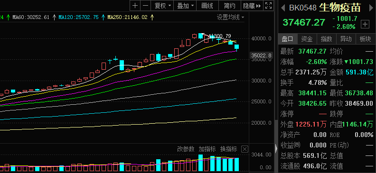
Task: Toggle the 简约 simple view mode
Action: [x=229, y=6]
